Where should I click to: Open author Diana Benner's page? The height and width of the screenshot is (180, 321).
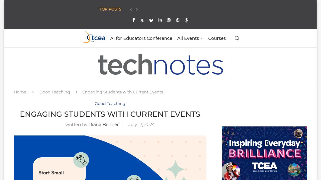click(x=103, y=125)
